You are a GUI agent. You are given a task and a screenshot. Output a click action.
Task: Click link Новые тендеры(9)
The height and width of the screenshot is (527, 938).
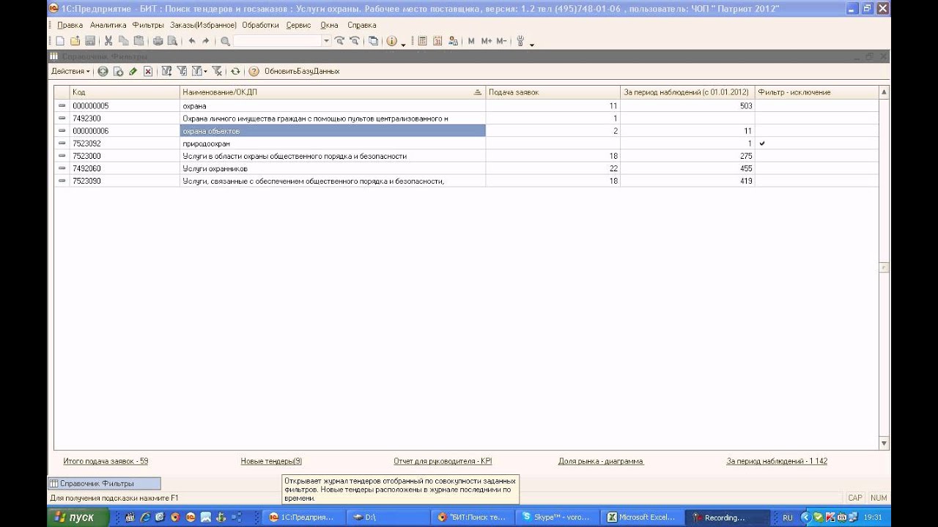coord(271,461)
